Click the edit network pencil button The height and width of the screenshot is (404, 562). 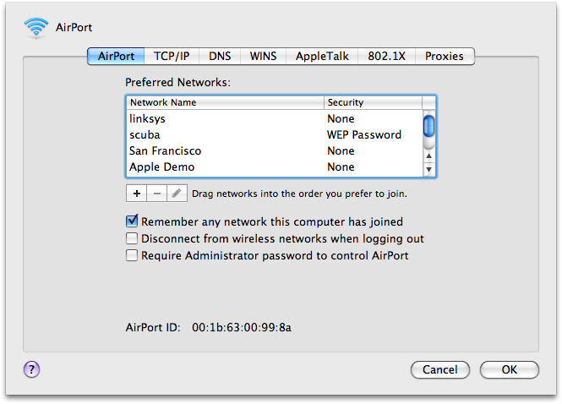(x=176, y=194)
